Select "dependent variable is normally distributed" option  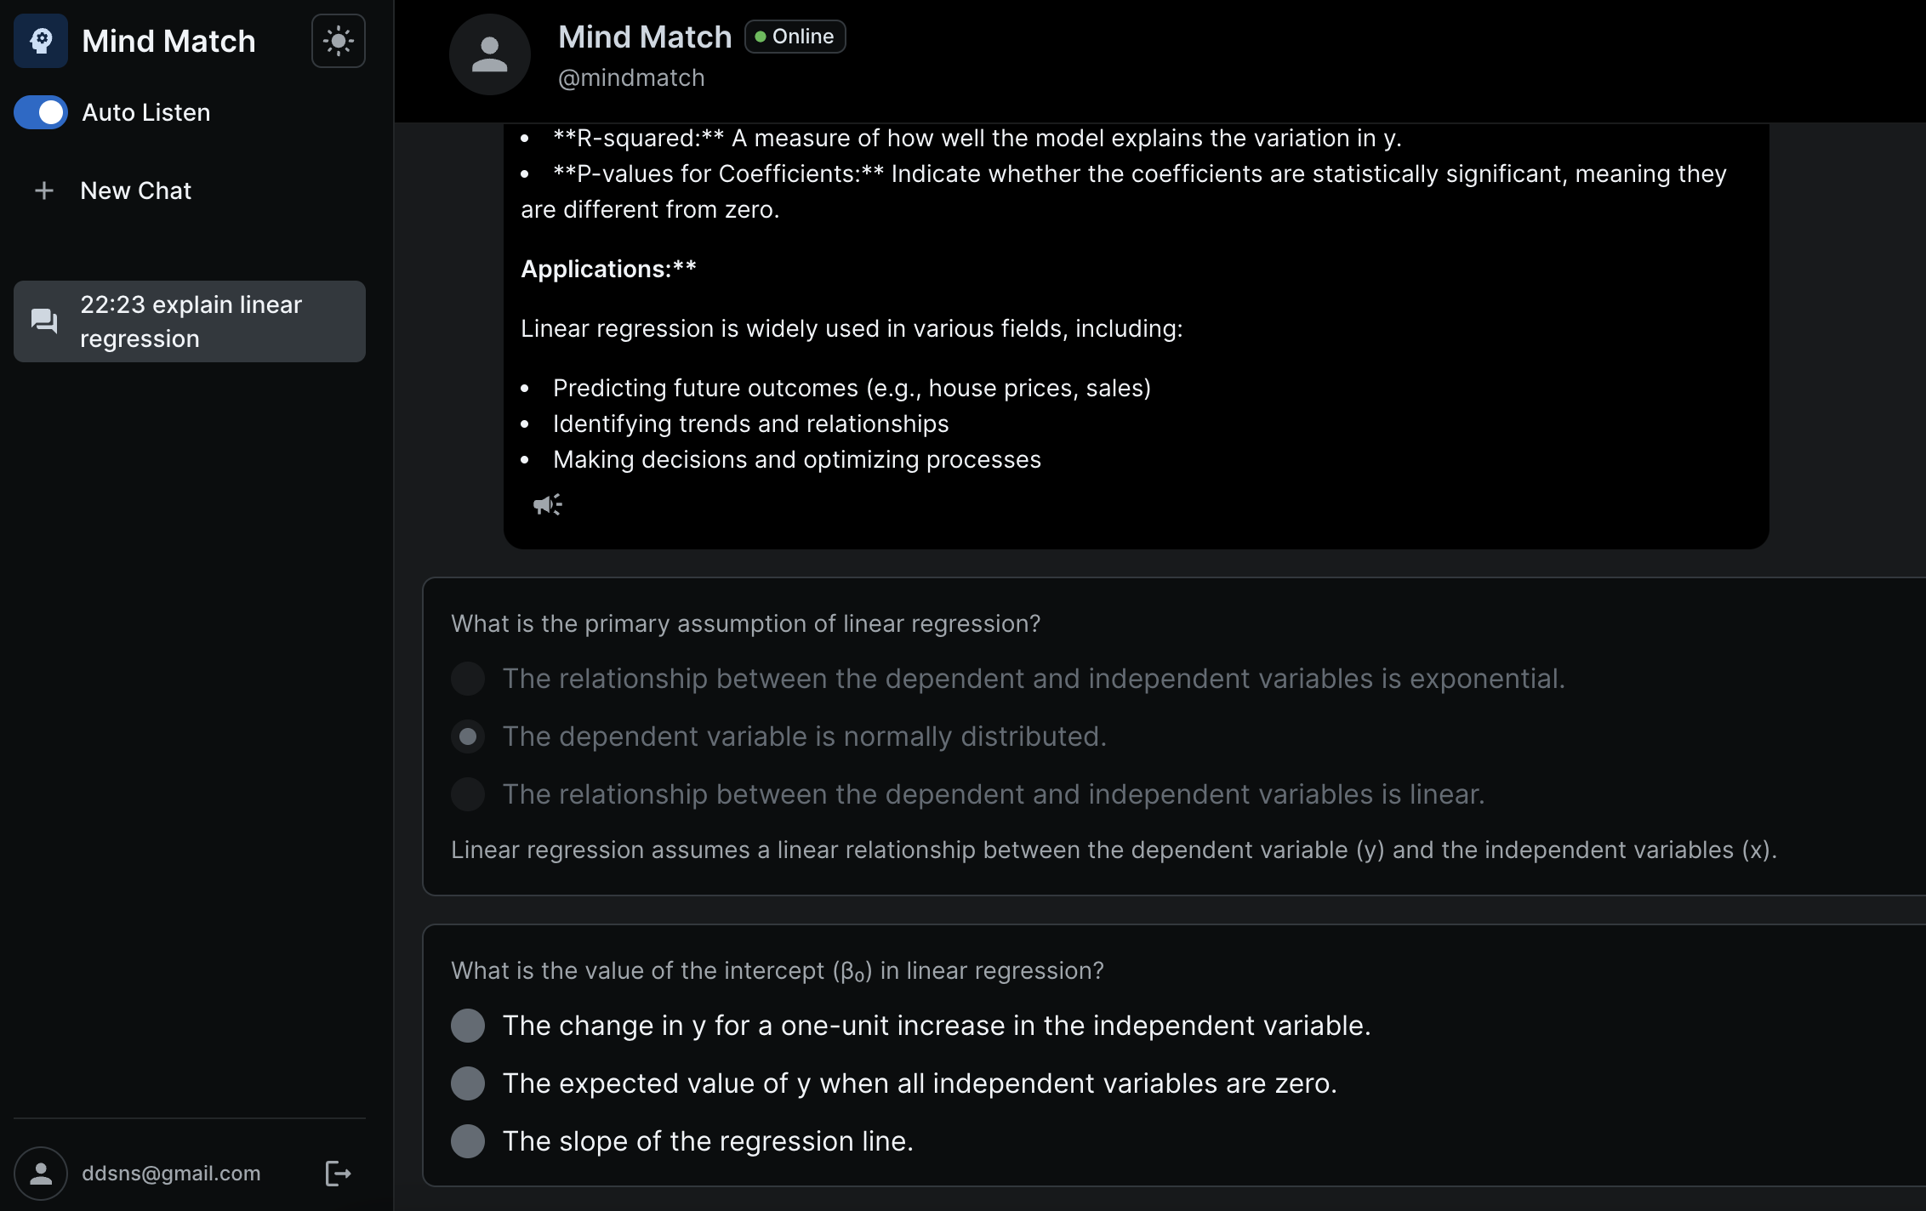coord(468,736)
